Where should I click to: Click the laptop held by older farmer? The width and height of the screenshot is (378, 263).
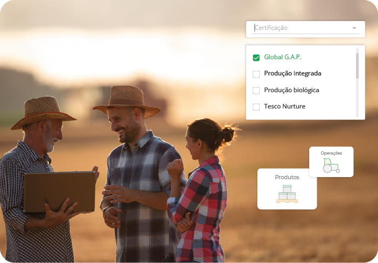click(x=59, y=191)
